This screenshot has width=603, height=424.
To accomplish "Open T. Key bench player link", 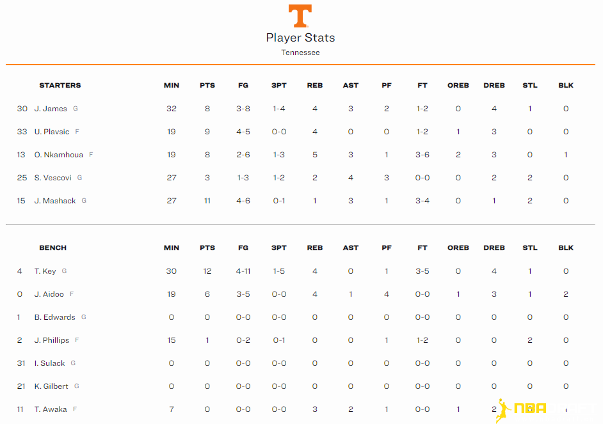I will click(45, 271).
